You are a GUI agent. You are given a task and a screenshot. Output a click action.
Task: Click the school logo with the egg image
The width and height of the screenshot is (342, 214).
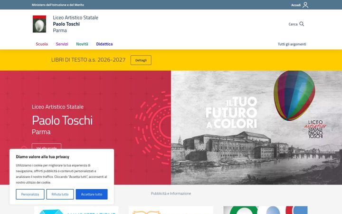coord(39,24)
